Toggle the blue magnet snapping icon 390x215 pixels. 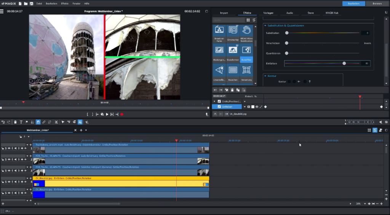[38, 122]
